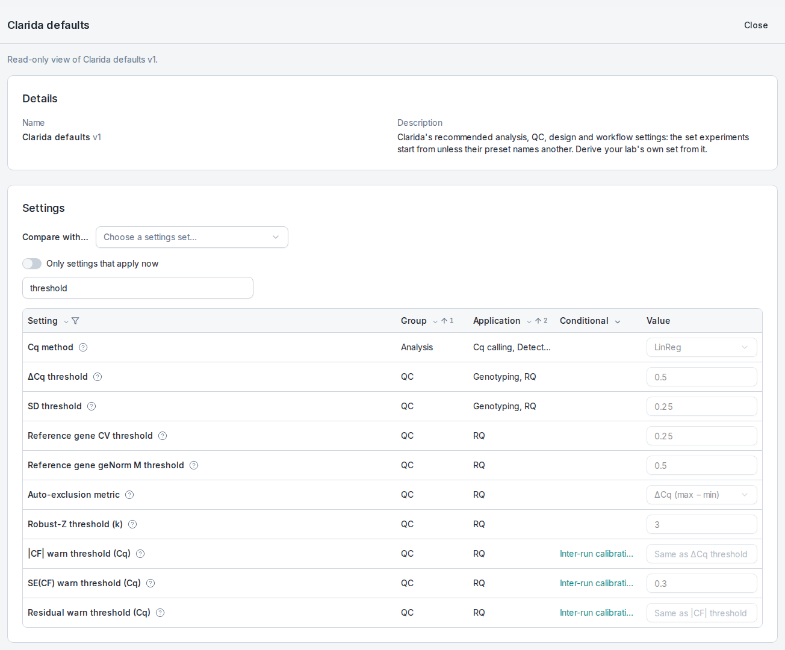
Task: Click Reference gene CV threshold value field
Action: click(x=702, y=436)
